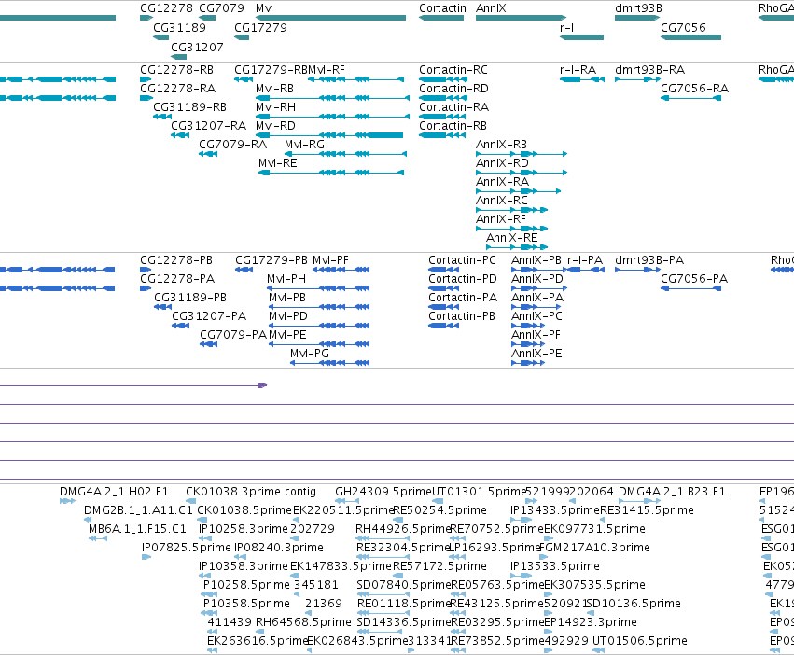Click the CK01038.3prime.contig EST label
The height and width of the screenshot is (655, 794).
[x=251, y=492]
